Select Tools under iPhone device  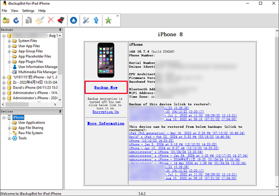coord(22,138)
